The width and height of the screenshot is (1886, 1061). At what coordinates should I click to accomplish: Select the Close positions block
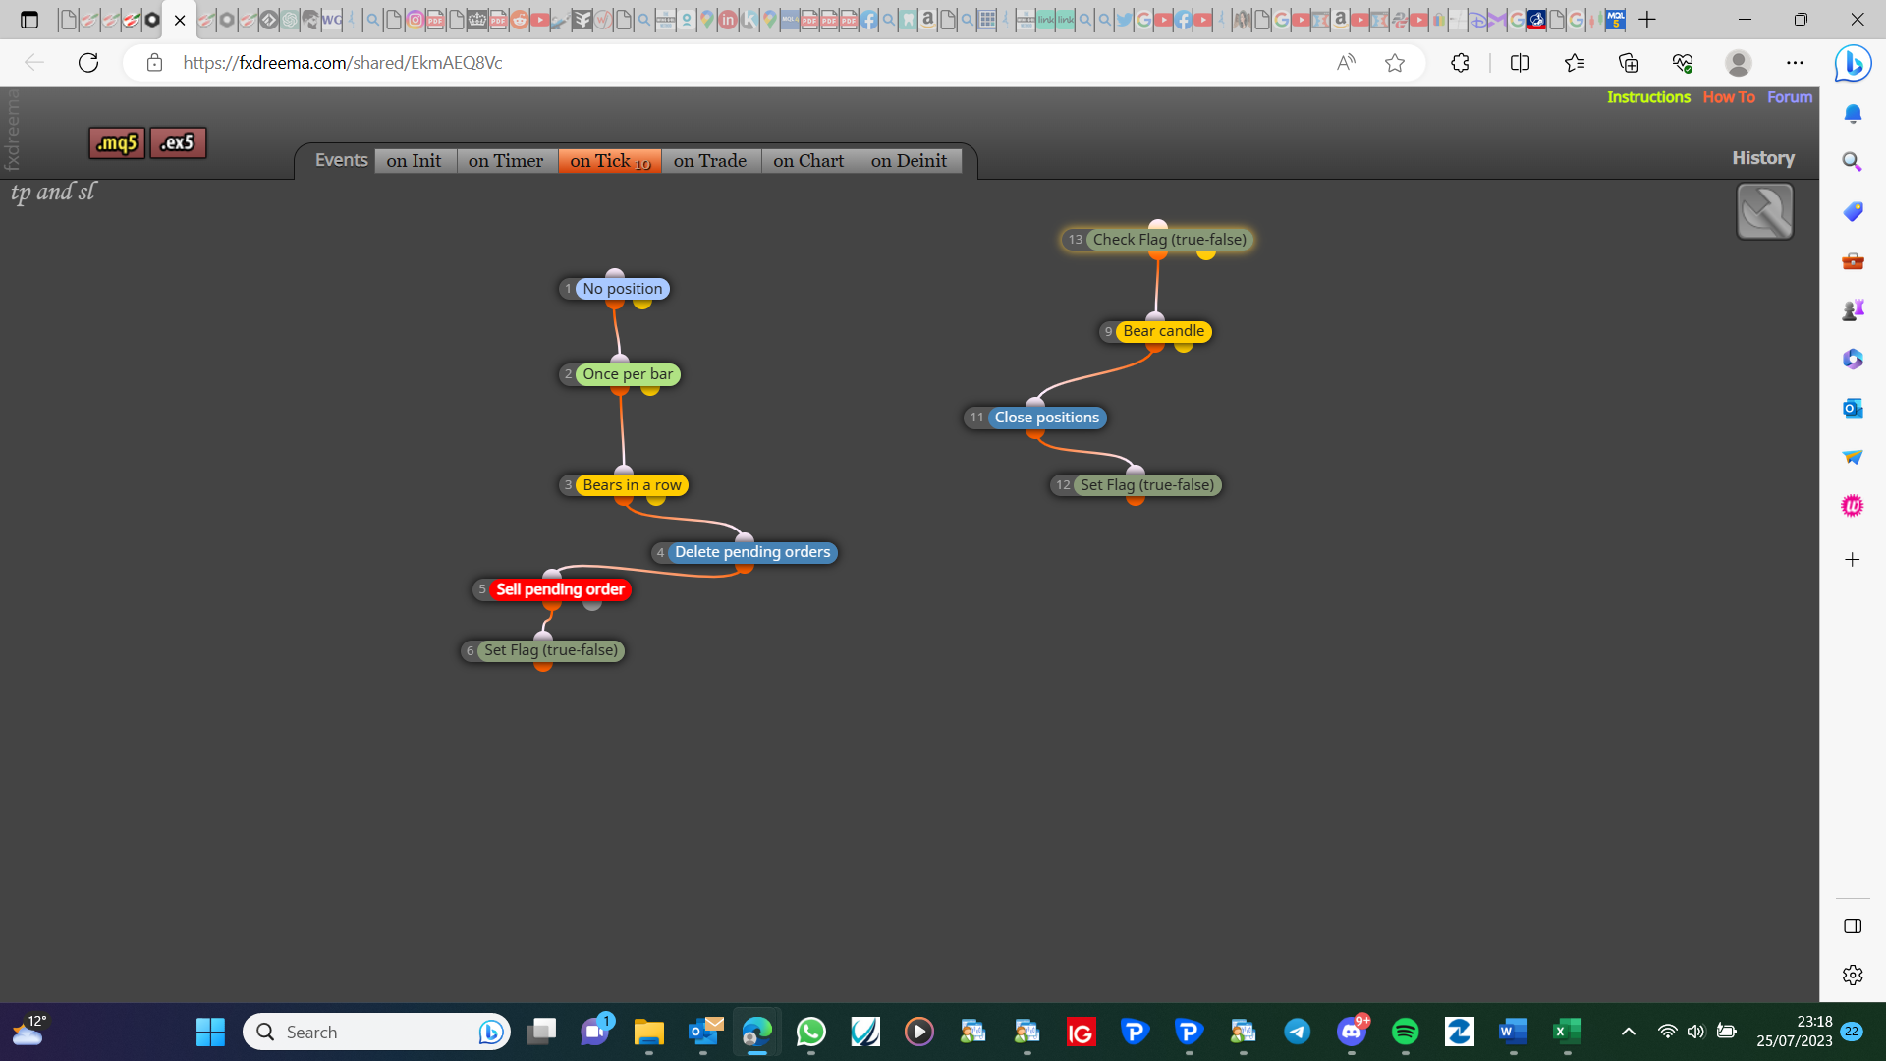(x=1046, y=418)
